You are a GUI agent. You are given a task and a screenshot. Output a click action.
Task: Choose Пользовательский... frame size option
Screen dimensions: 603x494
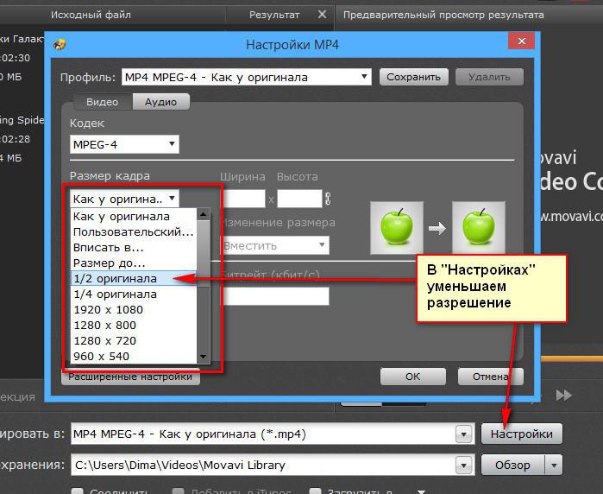click(x=134, y=231)
